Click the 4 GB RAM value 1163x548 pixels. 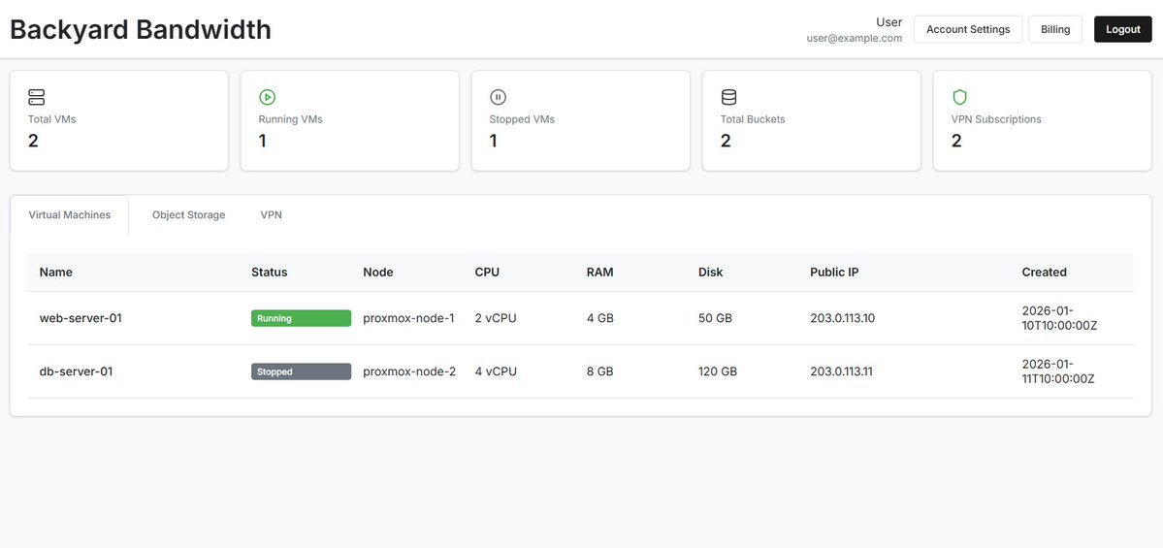click(x=600, y=318)
